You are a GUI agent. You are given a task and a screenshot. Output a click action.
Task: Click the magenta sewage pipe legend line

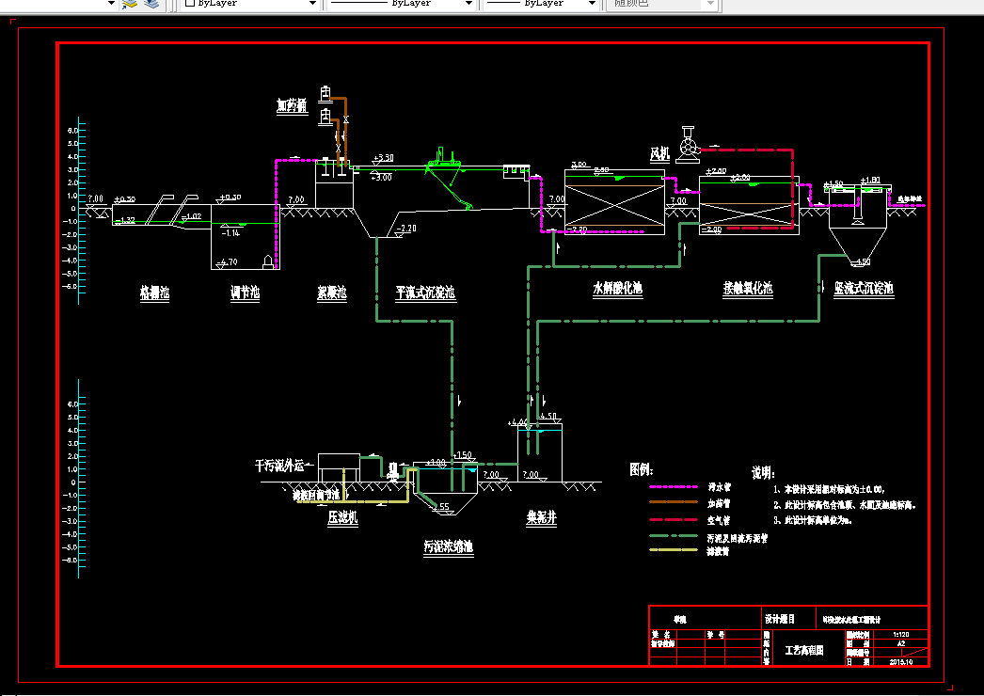coord(674,487)
